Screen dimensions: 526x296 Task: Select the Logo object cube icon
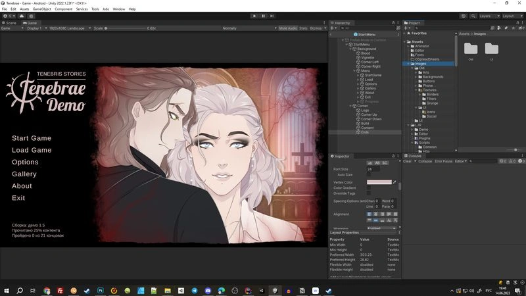[358, 110]
